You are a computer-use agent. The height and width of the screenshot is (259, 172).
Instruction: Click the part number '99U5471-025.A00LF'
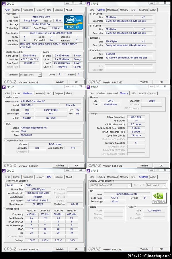[38, 200]
